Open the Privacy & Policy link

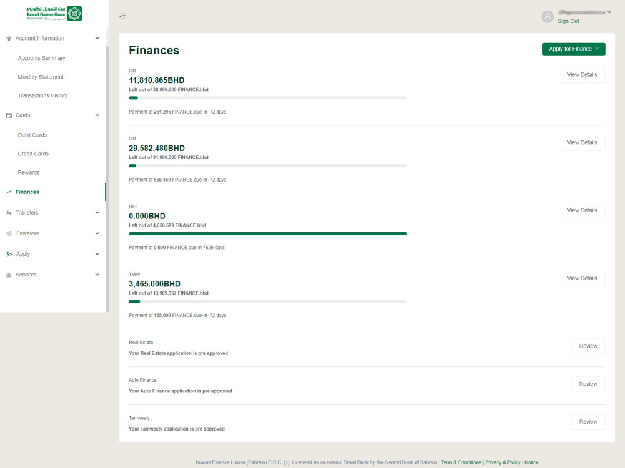502,462
